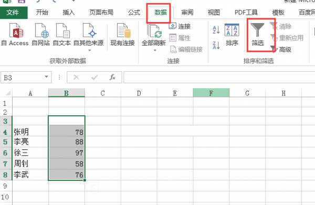
Task: Select cell containing 李亮
Action: coord(30,142)
